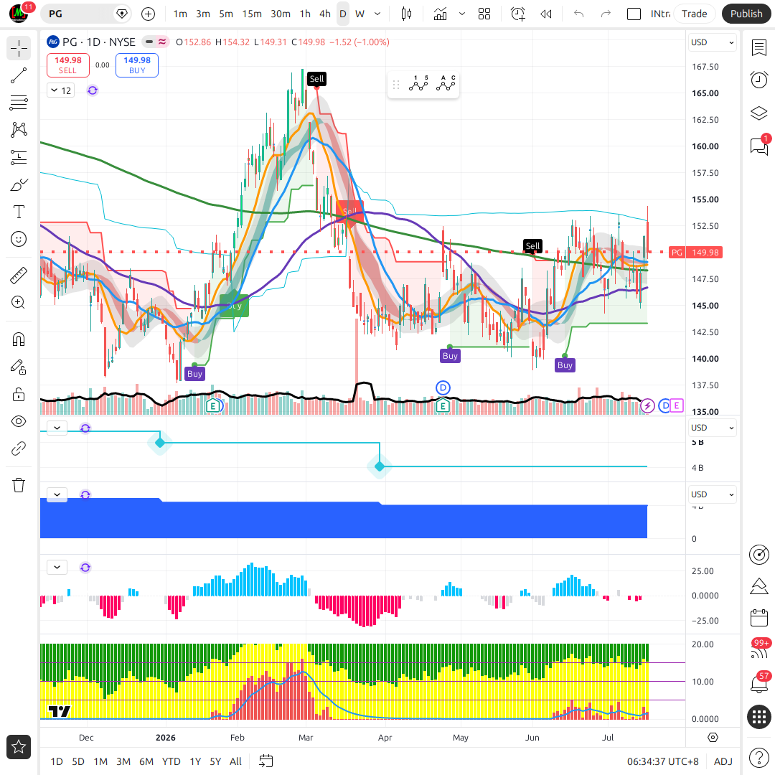Expand the timeframe dropdown chevron
The image size is (775, 775).
pyautogui.click(x=377, y=14)
